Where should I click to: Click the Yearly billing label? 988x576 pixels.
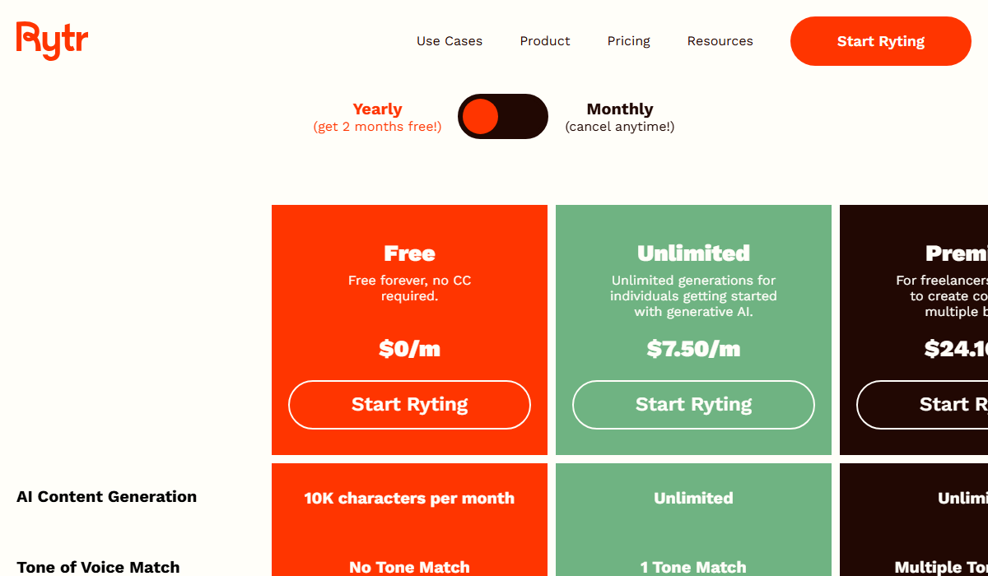[x=377, y=109]
